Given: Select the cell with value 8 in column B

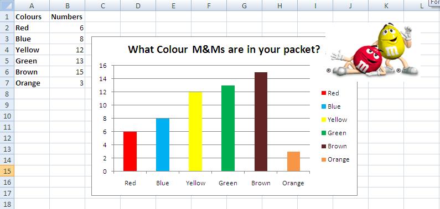Looking at the screenshot, I should click(x=68, y=39).
